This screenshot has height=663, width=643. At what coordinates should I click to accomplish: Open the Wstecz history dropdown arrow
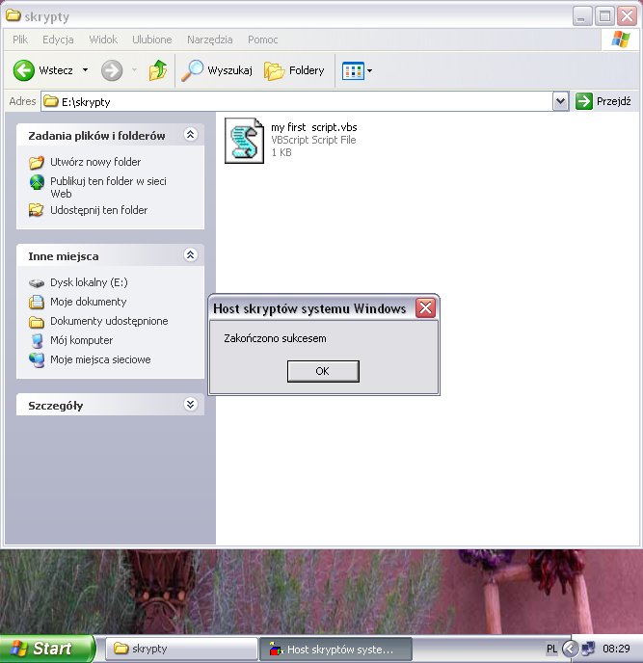[x=85, y=70]
